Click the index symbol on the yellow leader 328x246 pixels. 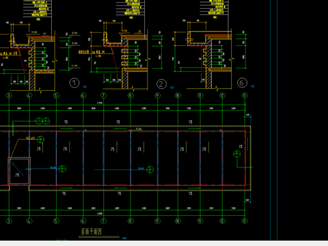40,139
